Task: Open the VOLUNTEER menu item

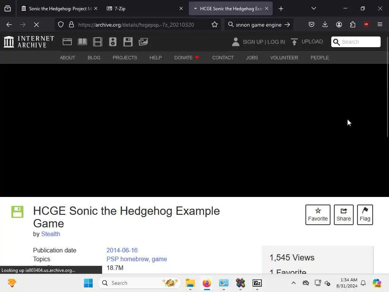Action: (284, 58)
